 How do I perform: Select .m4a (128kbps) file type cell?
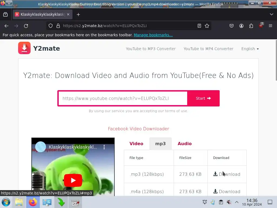(x=147, y=191)
